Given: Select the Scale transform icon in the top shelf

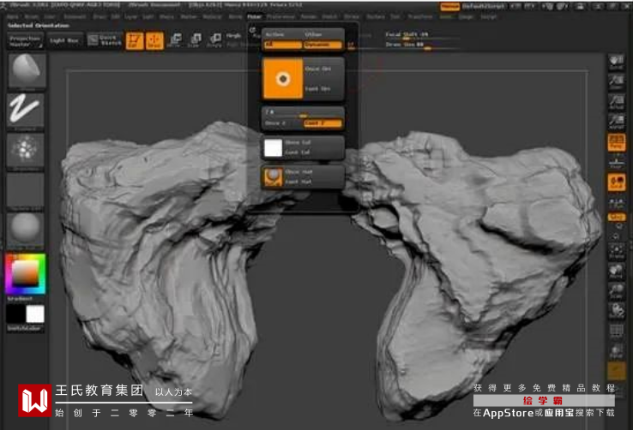Looking at the screenshot, I should pos(195,40).
